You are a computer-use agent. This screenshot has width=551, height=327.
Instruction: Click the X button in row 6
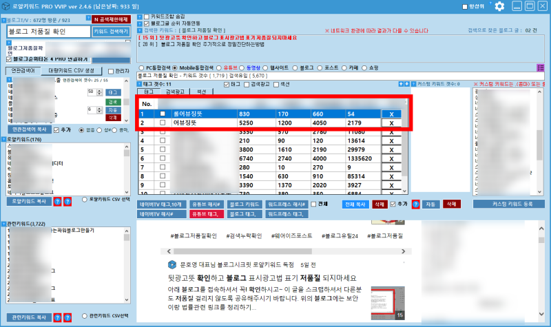[x=391, y=158]
